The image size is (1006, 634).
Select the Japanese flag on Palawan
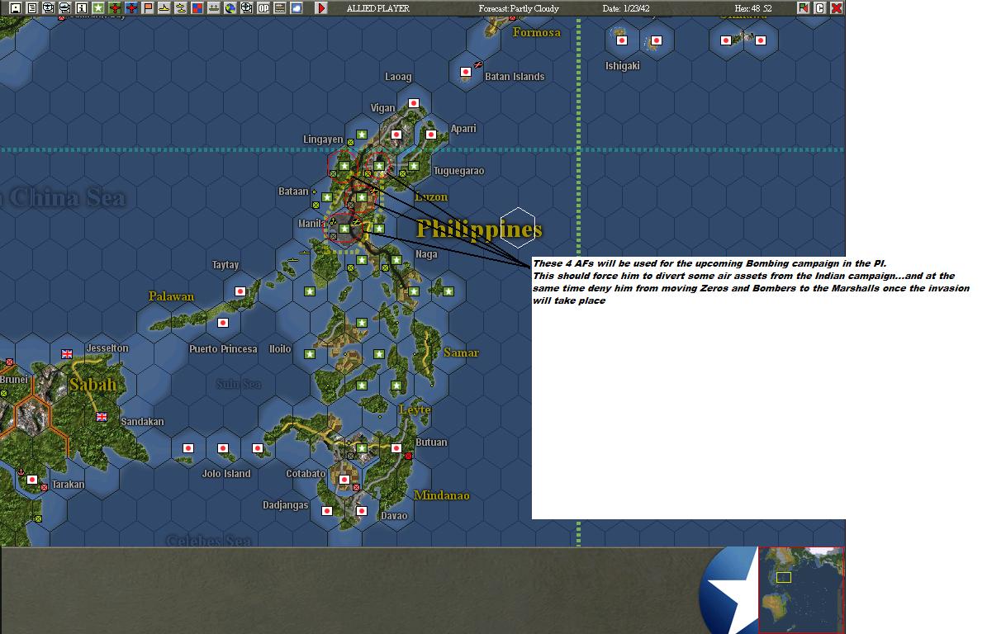tap(240, 291)
